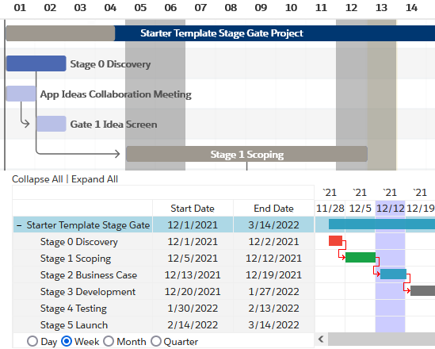Click the 12/12 week column header
This screenshot has width=435, height=349.
390,209
